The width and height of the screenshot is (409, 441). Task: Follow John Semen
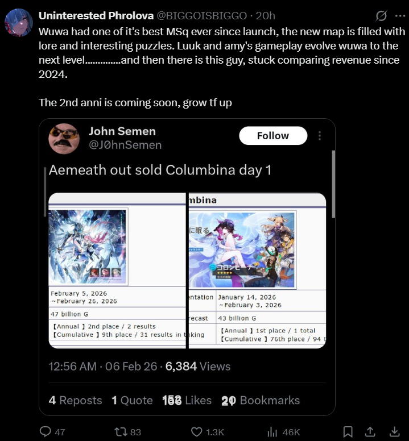pos(273,136)
